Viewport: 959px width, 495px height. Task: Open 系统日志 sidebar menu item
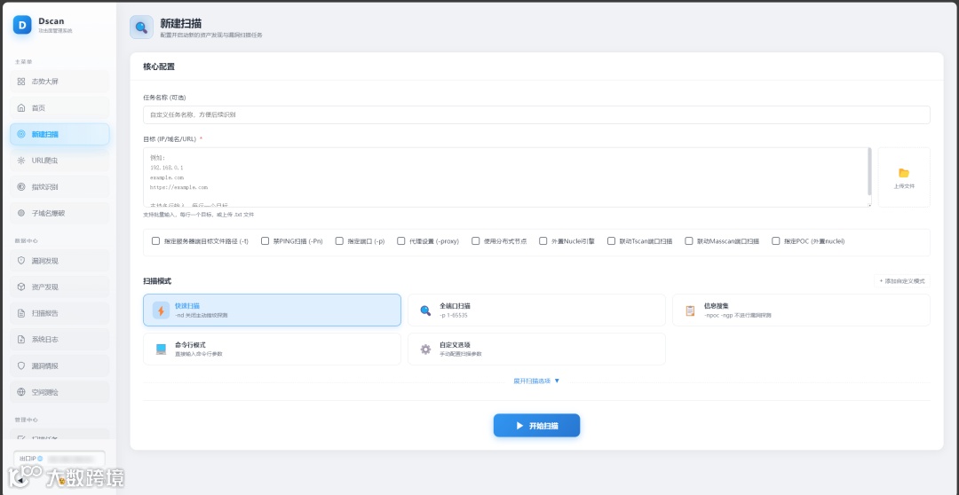(60, 340)
